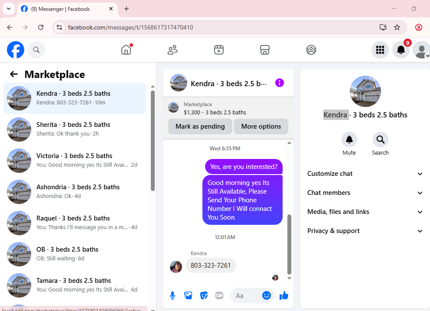The height and width of the screenshot is (311, 430).
Task: Click the purple conversation info icon
Action: pyautogui.click(x=279, y=83)
